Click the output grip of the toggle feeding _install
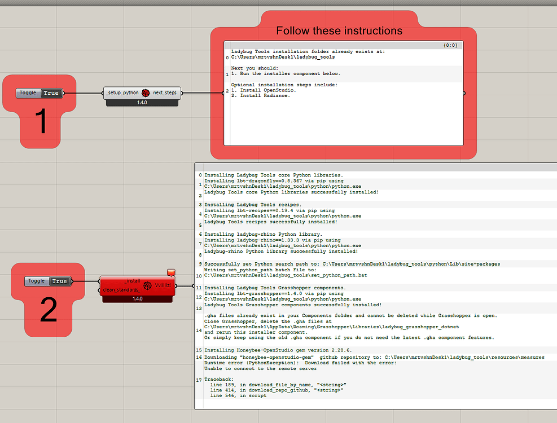 click(72, 281)
